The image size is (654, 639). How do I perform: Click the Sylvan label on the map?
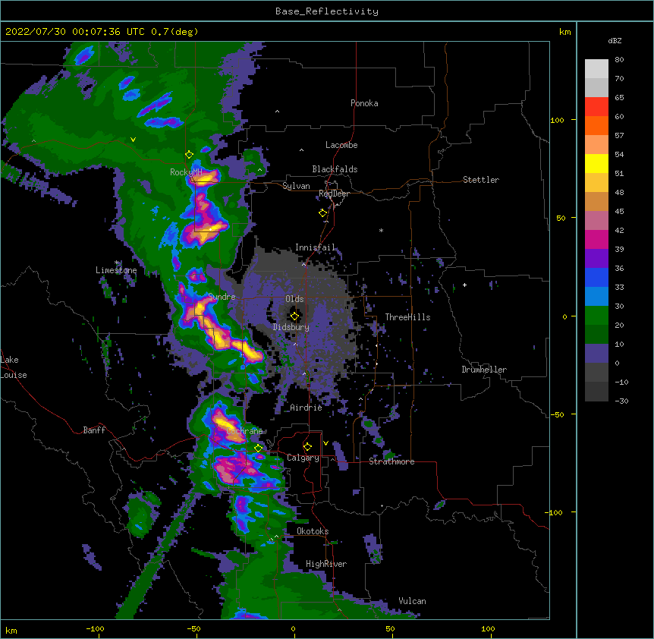pos(296,186)
